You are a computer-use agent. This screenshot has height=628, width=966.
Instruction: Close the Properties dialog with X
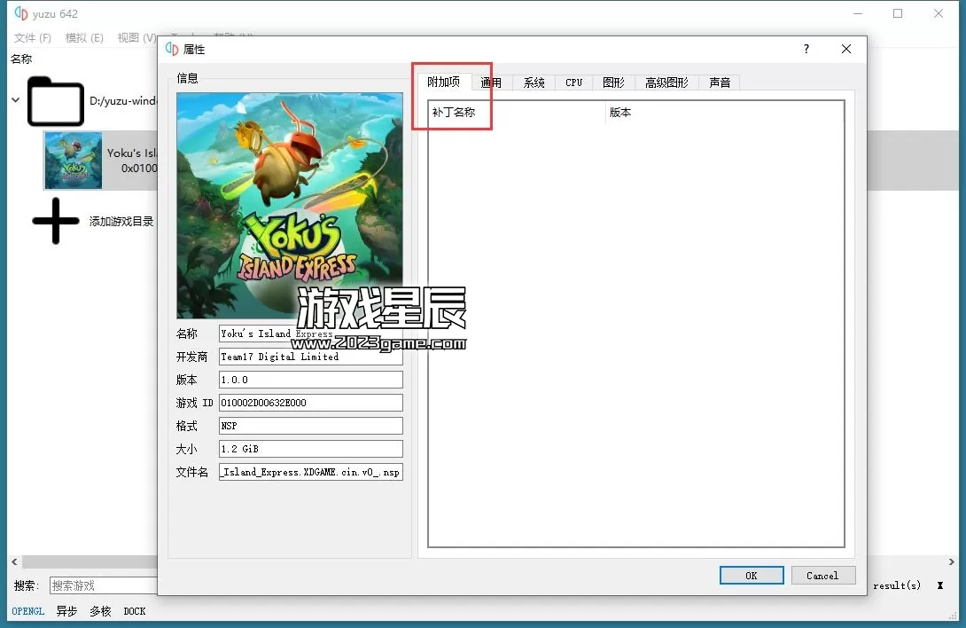click(x=846, y=50)
